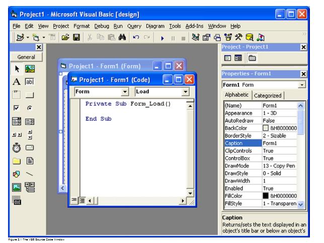The width and height of the screenshot is (324, 243).
Task: Switch to the Categorized properties tab
Action: pyautogui.click(x=268, y=95)
